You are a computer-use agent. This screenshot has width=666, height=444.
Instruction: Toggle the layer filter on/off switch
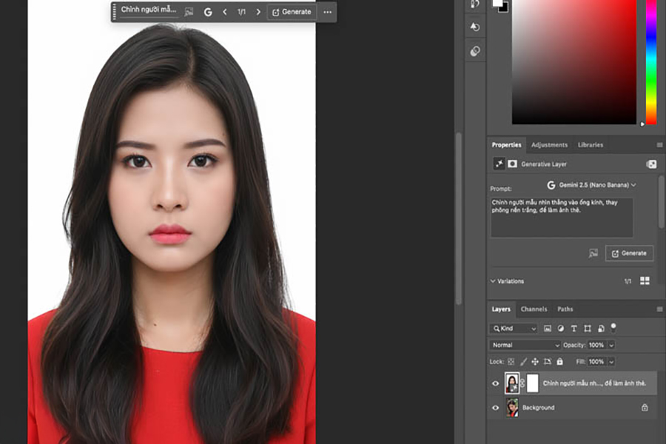click(x=613, y=326)
